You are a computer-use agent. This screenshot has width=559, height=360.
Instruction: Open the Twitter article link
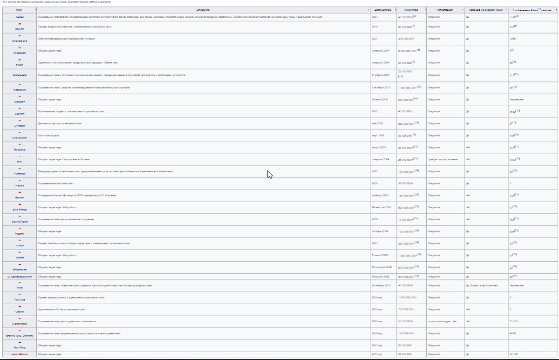click(19, 258)
